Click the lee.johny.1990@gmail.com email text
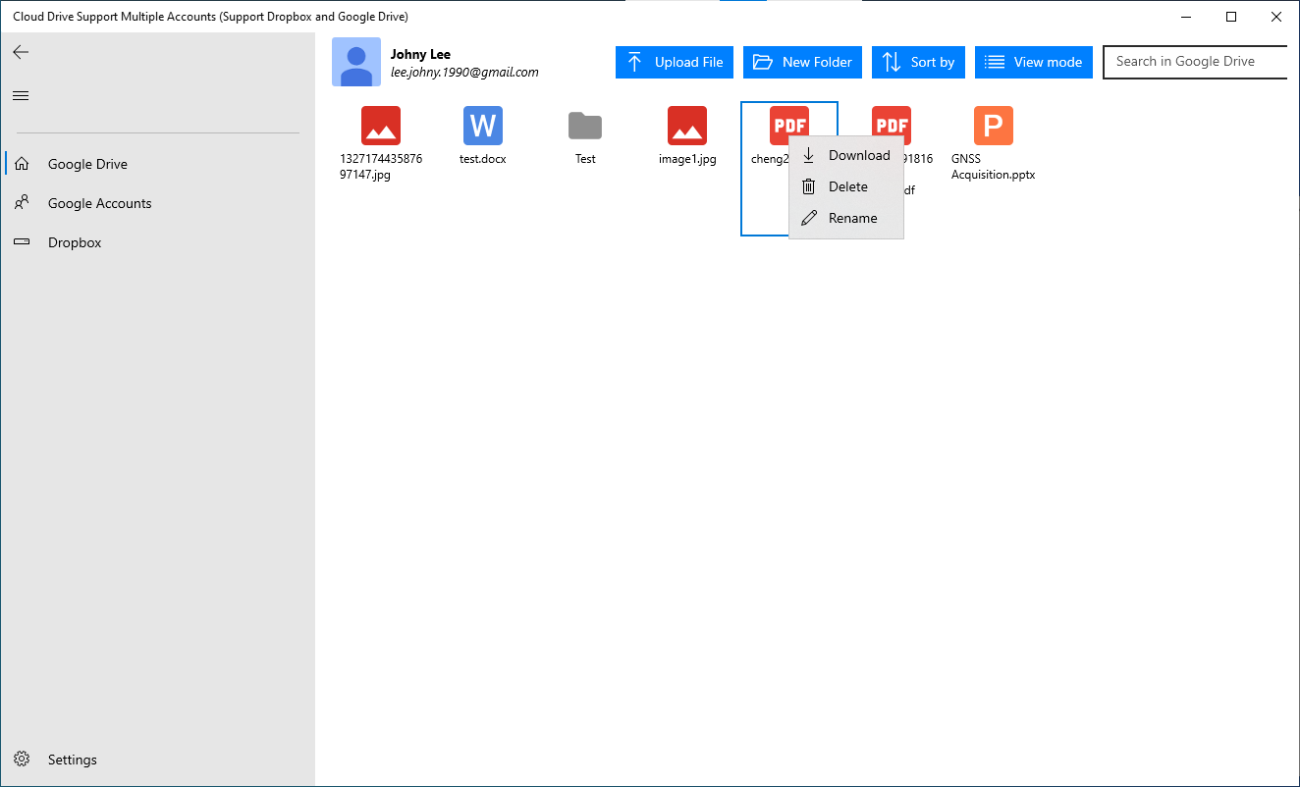 pyautogui.click(x=464, y=72)
